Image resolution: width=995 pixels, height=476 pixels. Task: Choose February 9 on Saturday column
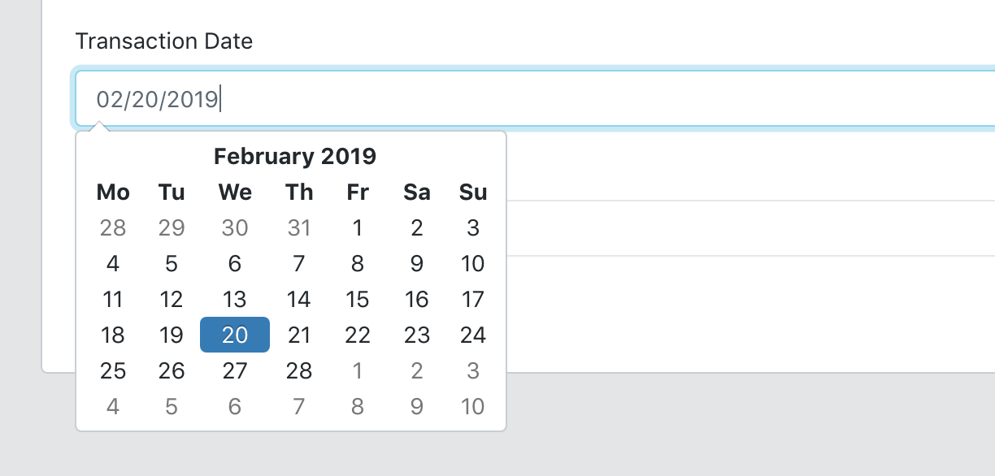pos(416,263)
